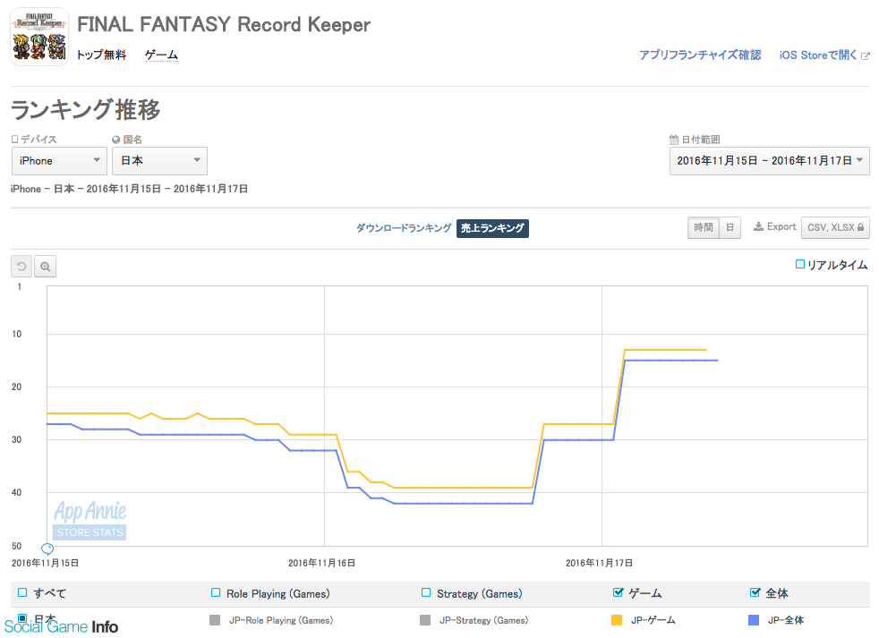Check the Role Playing (Games) checkbox
Viewport: 879px width, 638px height.
(x=216, y=592)
